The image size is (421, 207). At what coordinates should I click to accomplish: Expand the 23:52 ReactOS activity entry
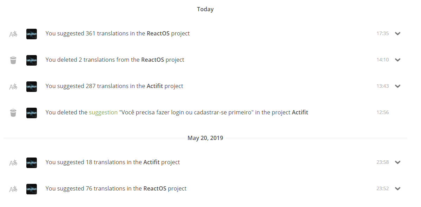click(397, 189)
